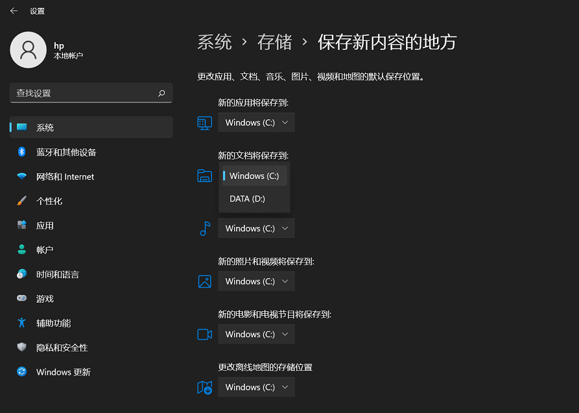Click the Windows Update refresh icon
The height and width of the screenshot is (413, 579).
tap(22, 372)
